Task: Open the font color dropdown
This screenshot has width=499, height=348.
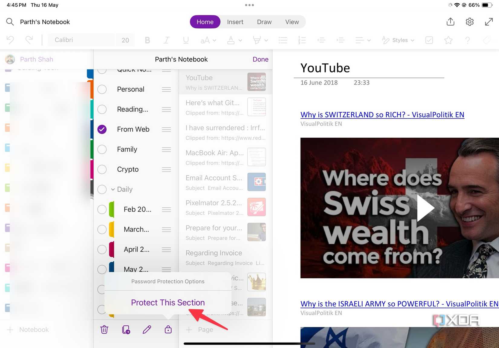Action: pos(234,40)
